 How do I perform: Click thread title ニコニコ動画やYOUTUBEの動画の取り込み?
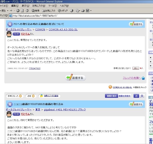point(38,104)
